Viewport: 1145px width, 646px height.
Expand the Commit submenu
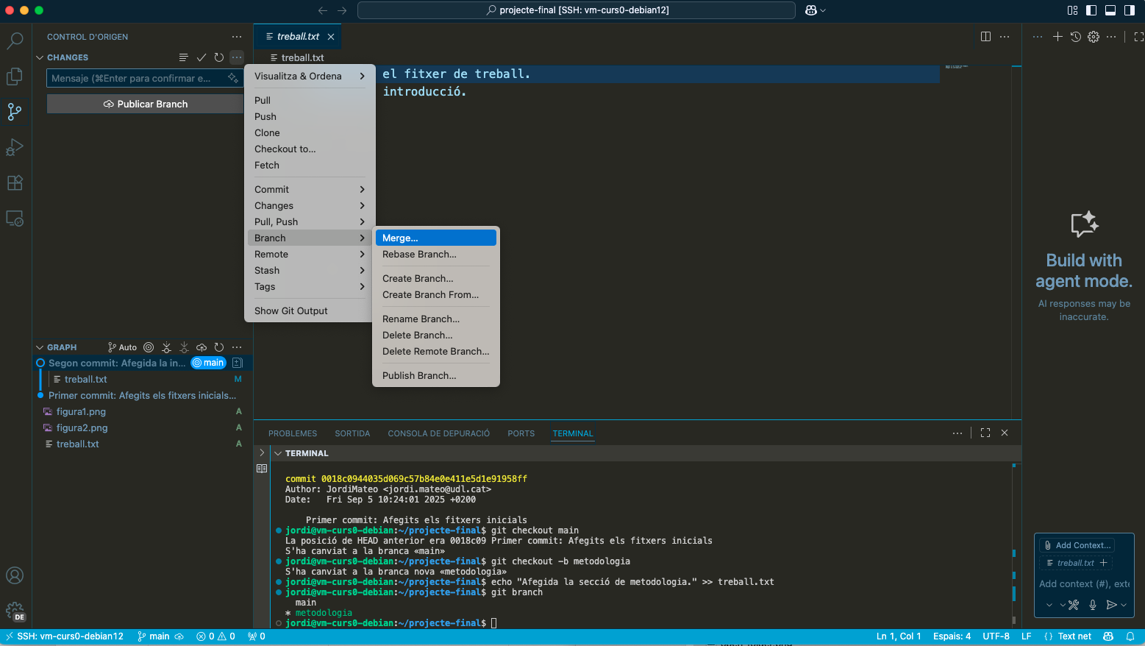pyautogui.click(x=310, y=189)
